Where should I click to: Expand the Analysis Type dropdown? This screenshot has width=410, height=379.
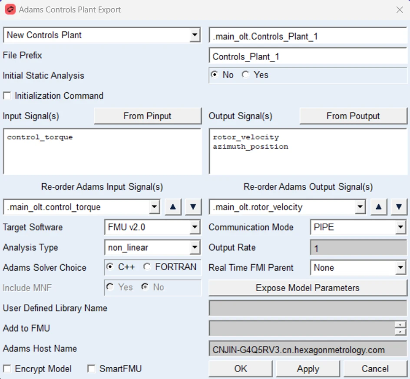coord(195,248)
